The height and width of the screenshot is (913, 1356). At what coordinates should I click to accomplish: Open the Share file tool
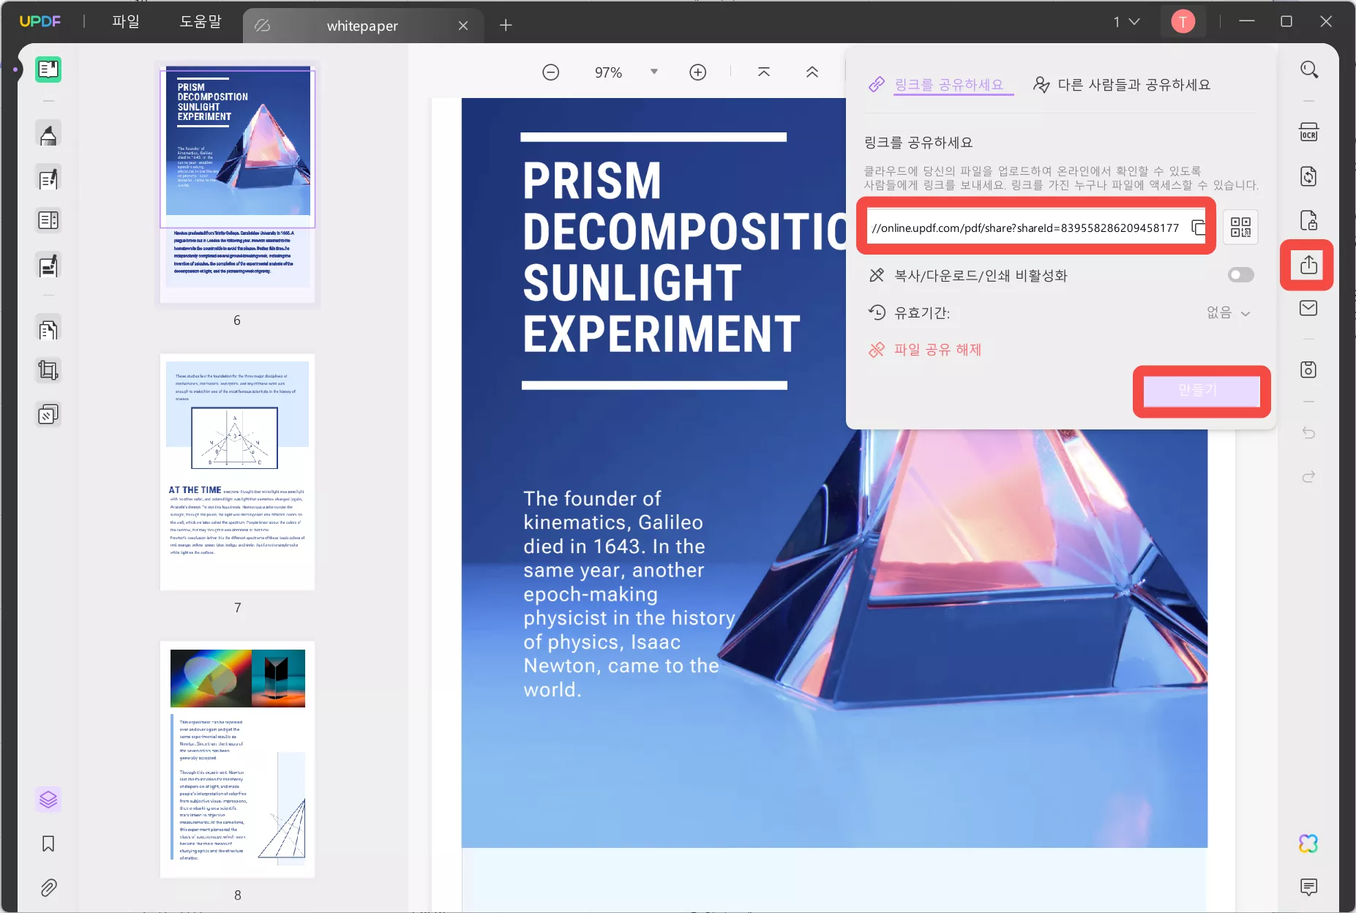point(1308,265)
